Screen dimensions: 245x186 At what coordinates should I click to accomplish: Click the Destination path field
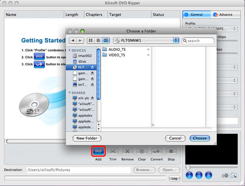coord(78,170)
